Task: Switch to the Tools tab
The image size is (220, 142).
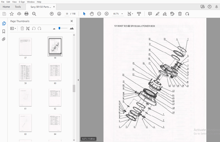Action: (18, 7)
